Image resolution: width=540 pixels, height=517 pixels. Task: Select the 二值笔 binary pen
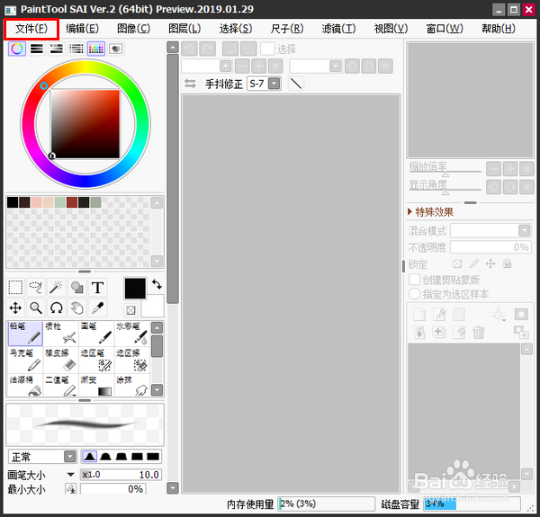61,385
